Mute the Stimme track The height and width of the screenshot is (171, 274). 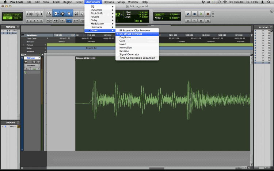click(x=38, y=62)
